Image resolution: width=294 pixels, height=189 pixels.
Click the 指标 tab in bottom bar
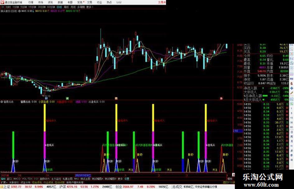(3, 179)
